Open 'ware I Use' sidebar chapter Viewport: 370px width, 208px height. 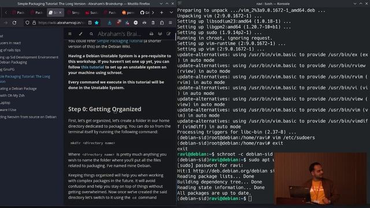click(8, 110)
